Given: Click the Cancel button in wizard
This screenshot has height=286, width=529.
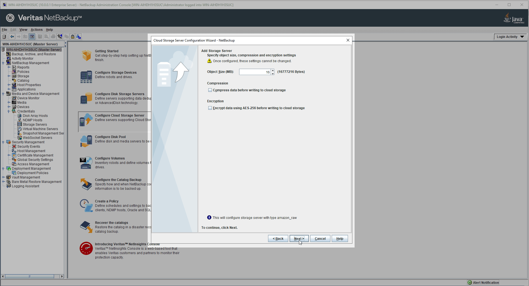Looking at the screenshot, I should 320,239.
